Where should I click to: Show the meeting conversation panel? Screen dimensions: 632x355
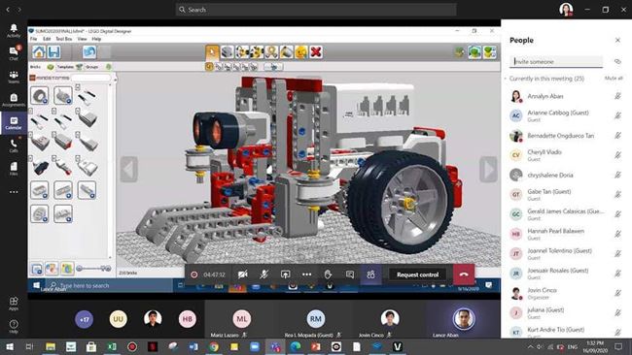pos(350,274)
